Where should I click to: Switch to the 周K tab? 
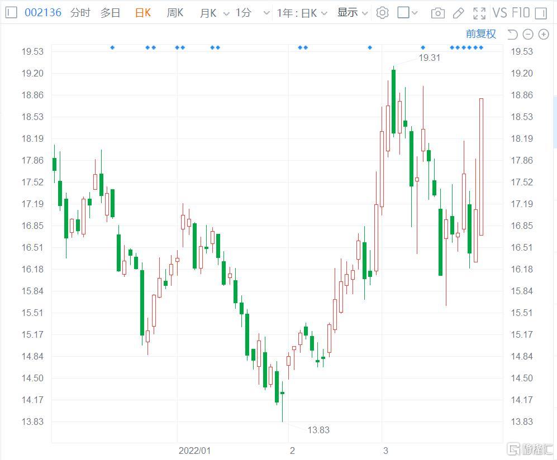(x=175, y=13)
